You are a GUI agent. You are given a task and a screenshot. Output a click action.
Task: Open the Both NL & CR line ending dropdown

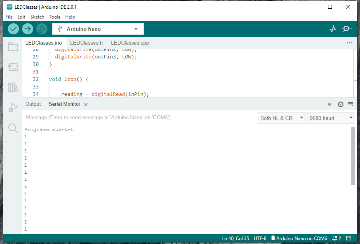coord(282,118)
